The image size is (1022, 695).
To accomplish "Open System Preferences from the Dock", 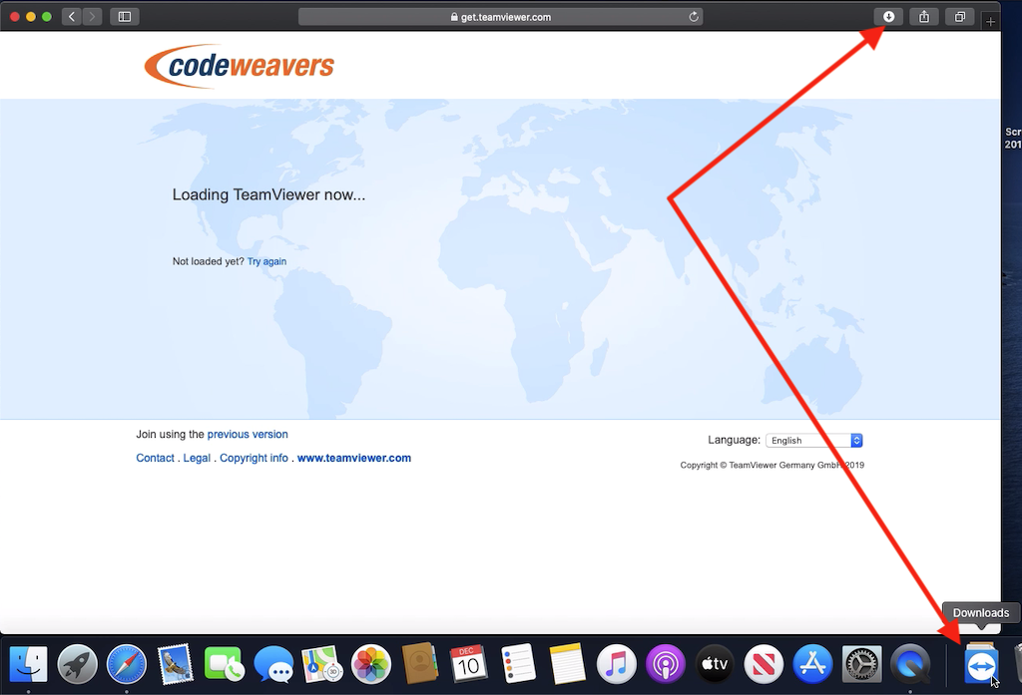I will coord(861,664).
